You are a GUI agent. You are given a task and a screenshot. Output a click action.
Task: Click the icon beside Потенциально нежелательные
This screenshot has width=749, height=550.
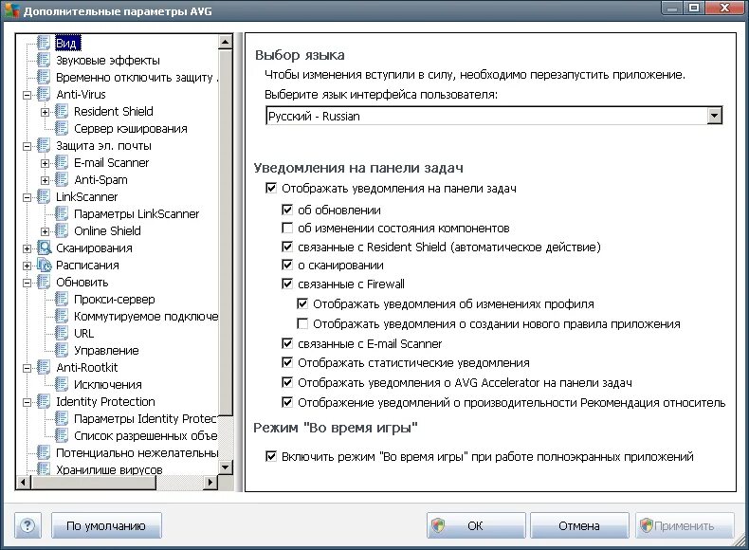coord(44,452)
